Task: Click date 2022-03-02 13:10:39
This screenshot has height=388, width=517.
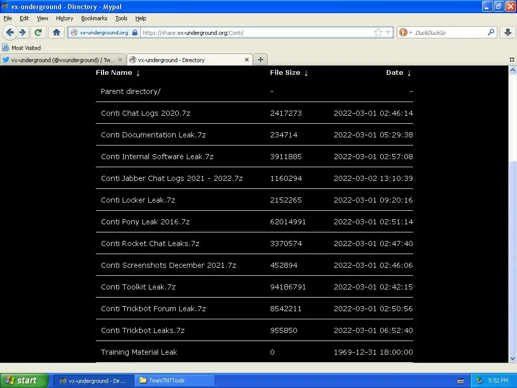Action: (373, 178)
